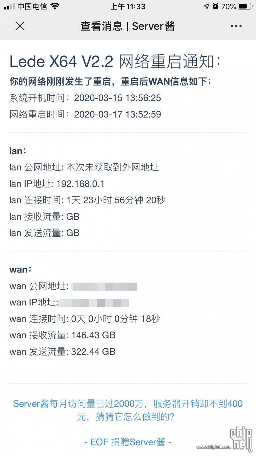Open the EOF 捐赠Server酱 donation link
The width and height of the screenshot is (256, 456).
tap(128, 442)
